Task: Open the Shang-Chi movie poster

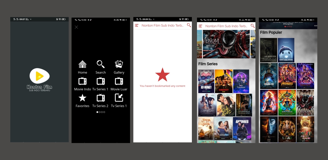Action: point(269,76)
